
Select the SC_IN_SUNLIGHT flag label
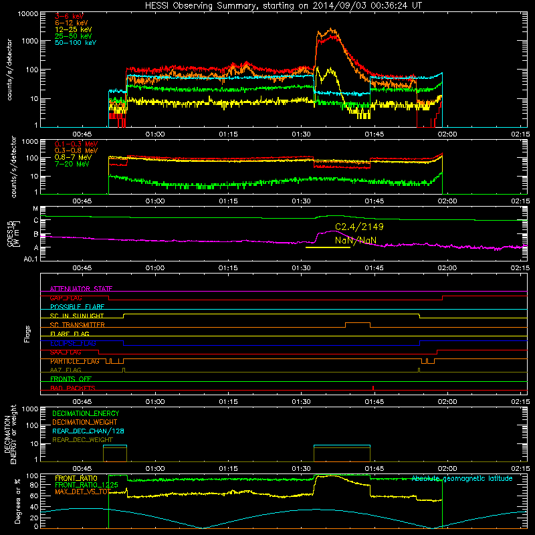click(77, 316)
